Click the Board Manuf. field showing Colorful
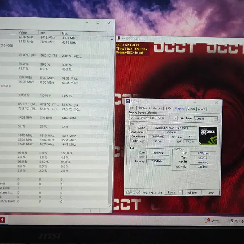This screenshot has width=244, height=244. click(172, 132)
